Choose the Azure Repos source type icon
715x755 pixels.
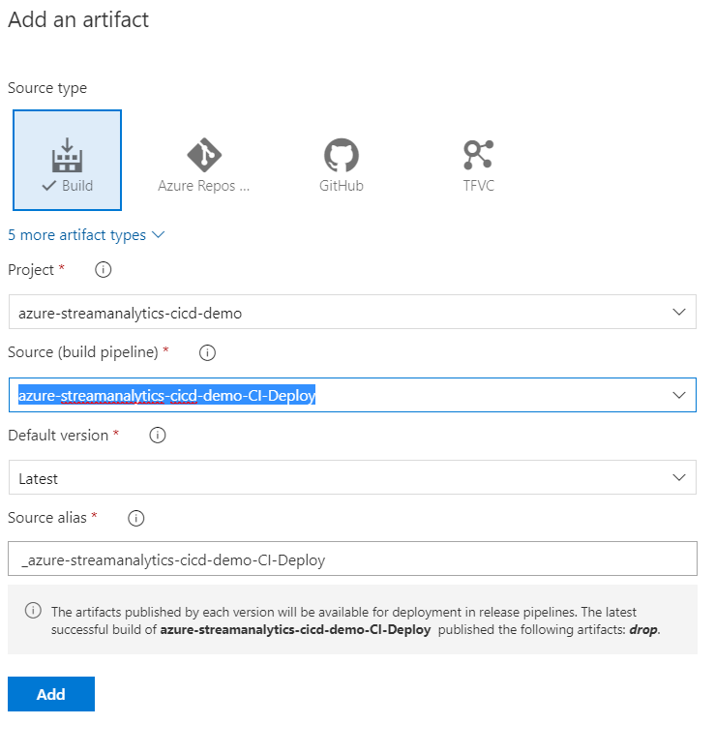204,155
